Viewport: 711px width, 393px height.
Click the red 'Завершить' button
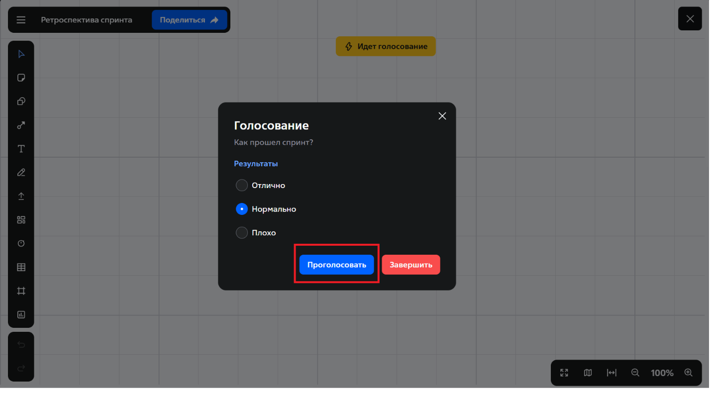point(410,265)
